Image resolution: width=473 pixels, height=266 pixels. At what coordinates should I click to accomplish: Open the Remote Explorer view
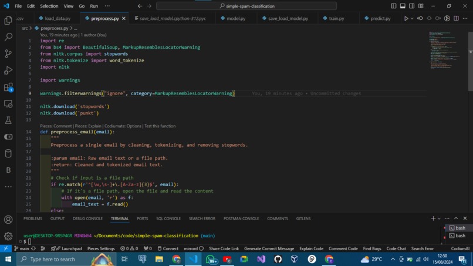tap(8, 104)
